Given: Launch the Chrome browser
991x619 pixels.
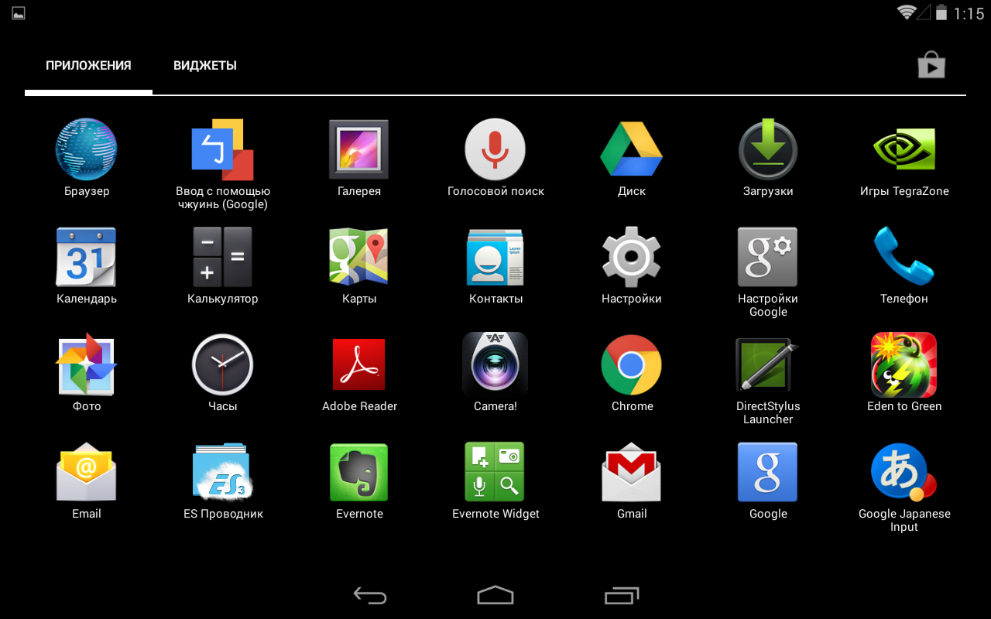Looking at the screenshot, I should 632,364.
